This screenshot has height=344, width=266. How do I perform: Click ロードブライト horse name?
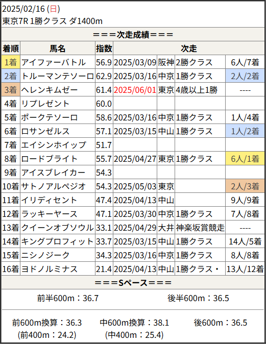coord(49,159)
